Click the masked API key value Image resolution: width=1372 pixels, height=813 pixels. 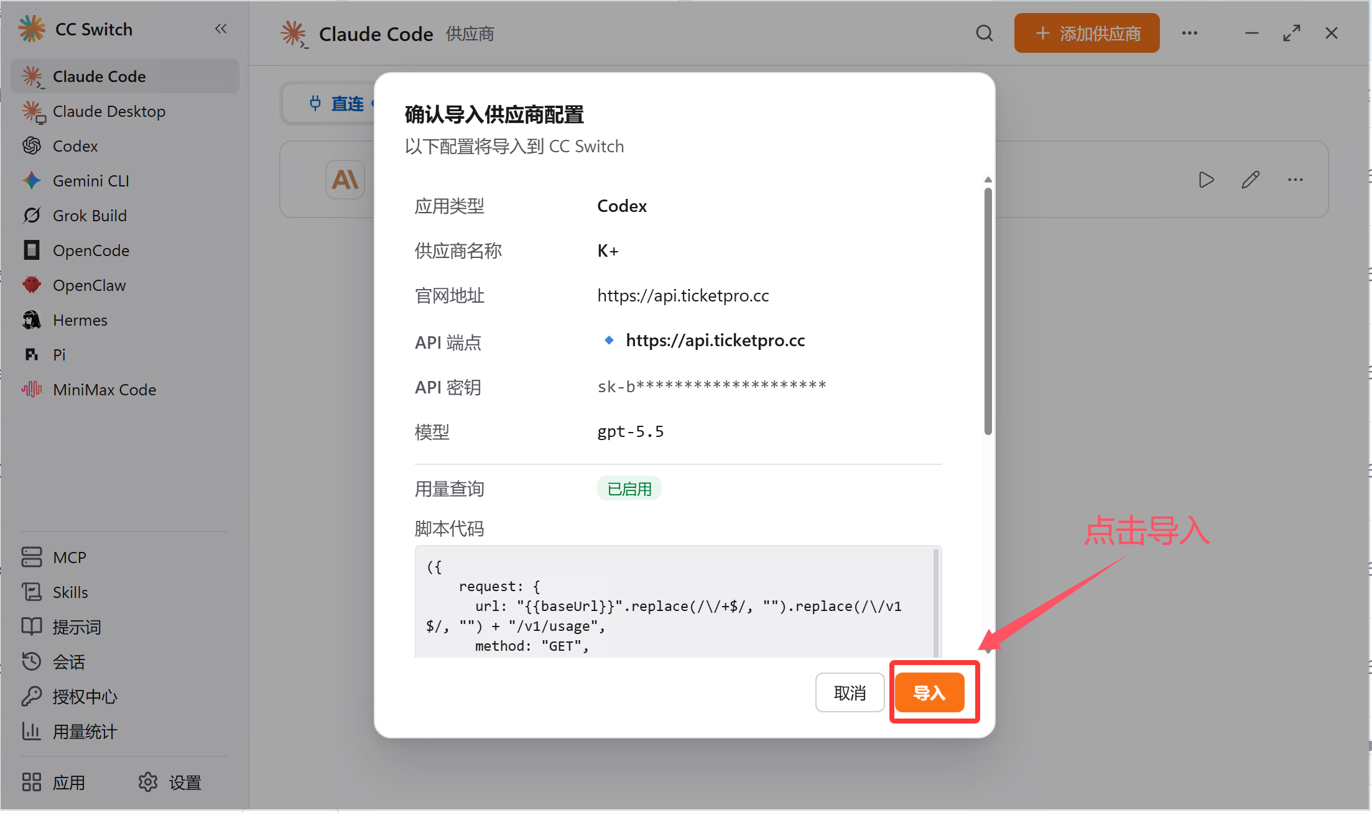click(711, 387)
